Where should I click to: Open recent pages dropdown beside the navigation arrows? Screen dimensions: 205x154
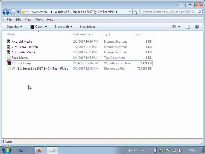(18, 12)
